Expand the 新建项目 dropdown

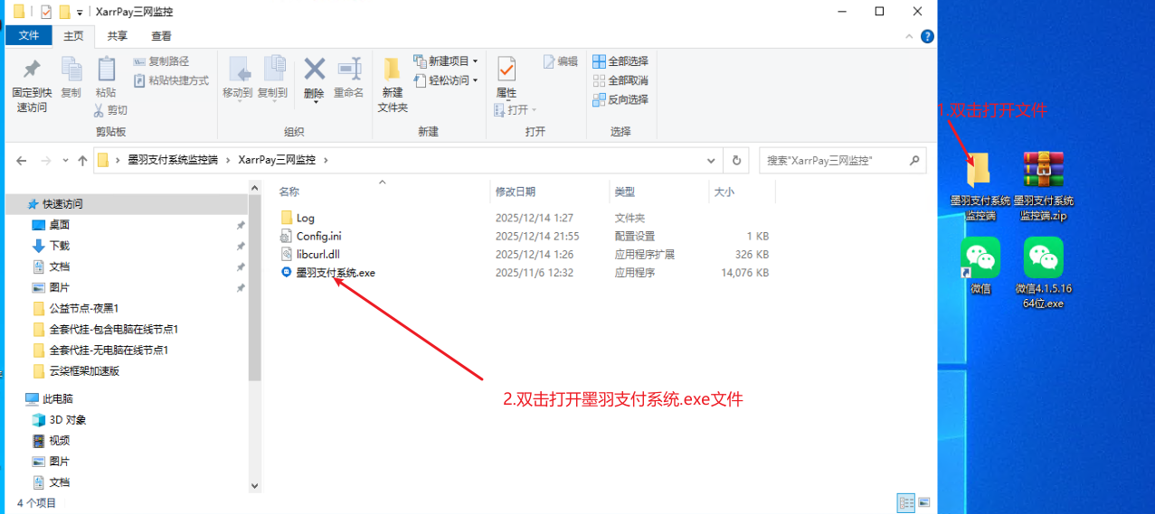[477, 61]
